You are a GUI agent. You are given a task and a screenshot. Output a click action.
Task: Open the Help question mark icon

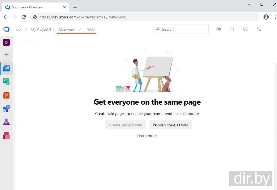[245, 29]
